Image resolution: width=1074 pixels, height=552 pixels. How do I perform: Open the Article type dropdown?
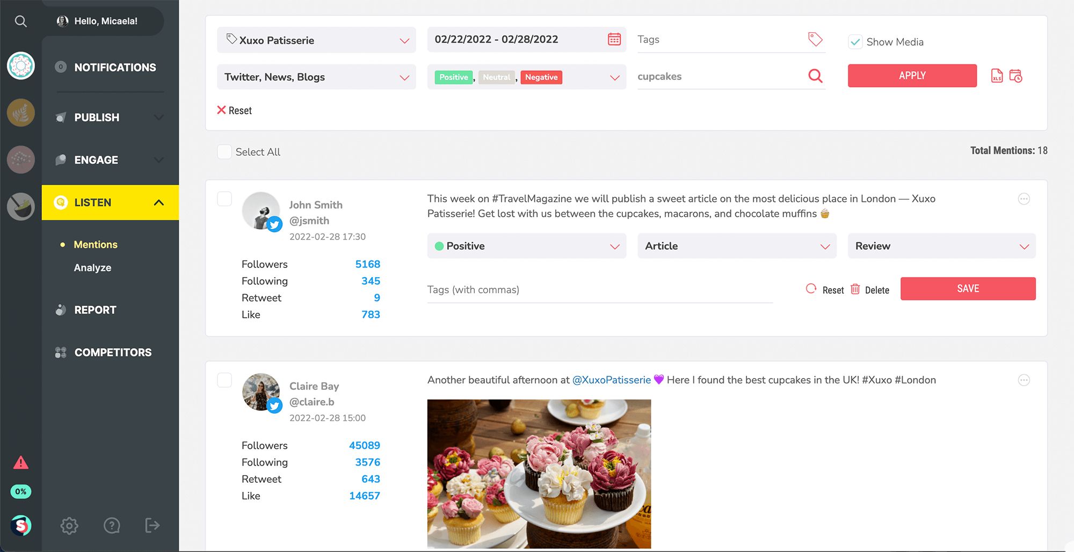coord(737,246)
